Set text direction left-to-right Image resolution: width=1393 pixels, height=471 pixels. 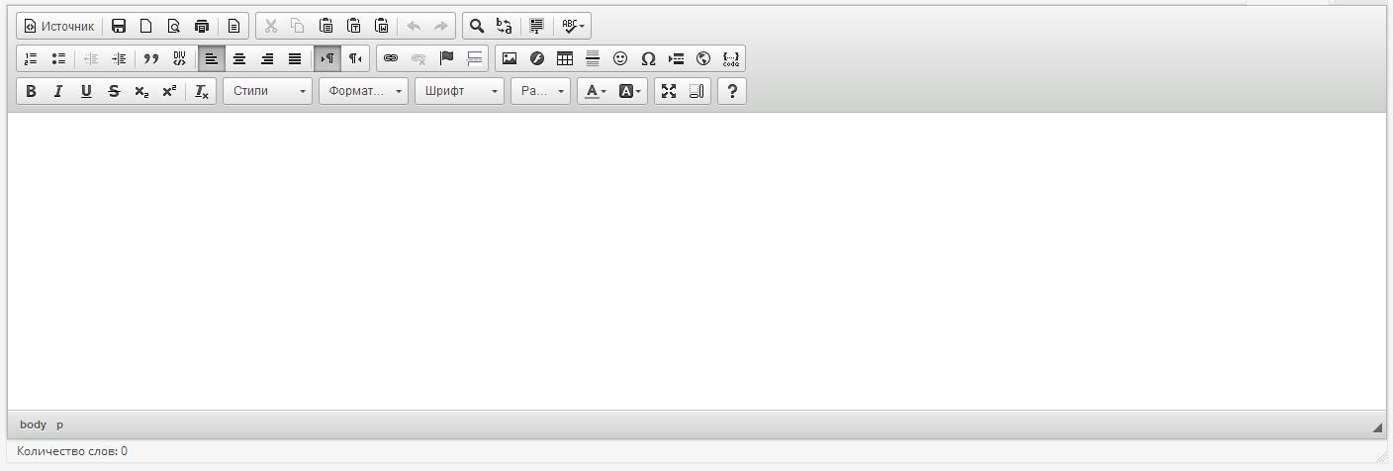(x=327, y=58)
